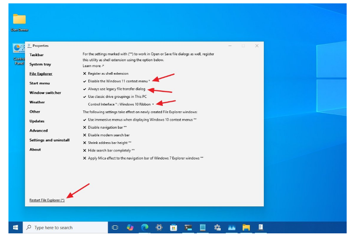Open Microsoft Edge from the taskbar
353x238 pixels.
tap(144, 227)
